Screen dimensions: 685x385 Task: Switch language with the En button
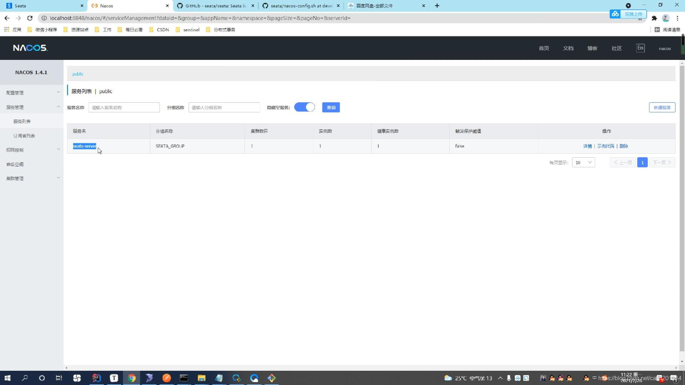click(x=640, y=48)
